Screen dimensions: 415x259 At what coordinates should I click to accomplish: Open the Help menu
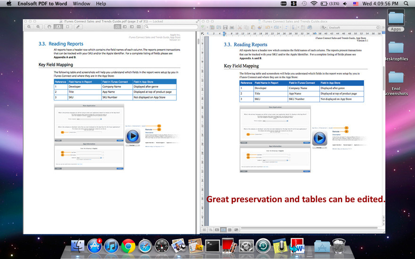101,4
